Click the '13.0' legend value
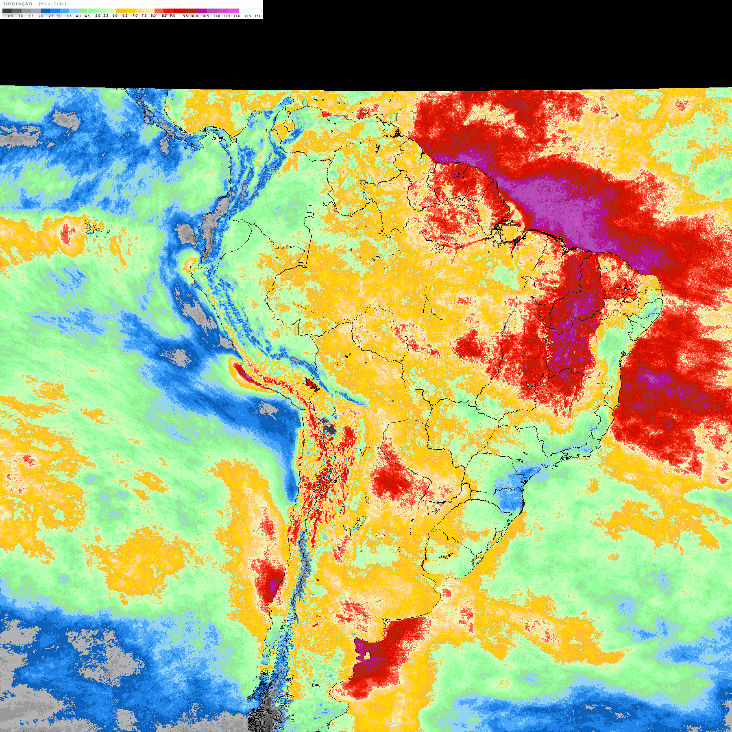Image resolution: width=732 pixels, height=732 pixels. (258, 16)
